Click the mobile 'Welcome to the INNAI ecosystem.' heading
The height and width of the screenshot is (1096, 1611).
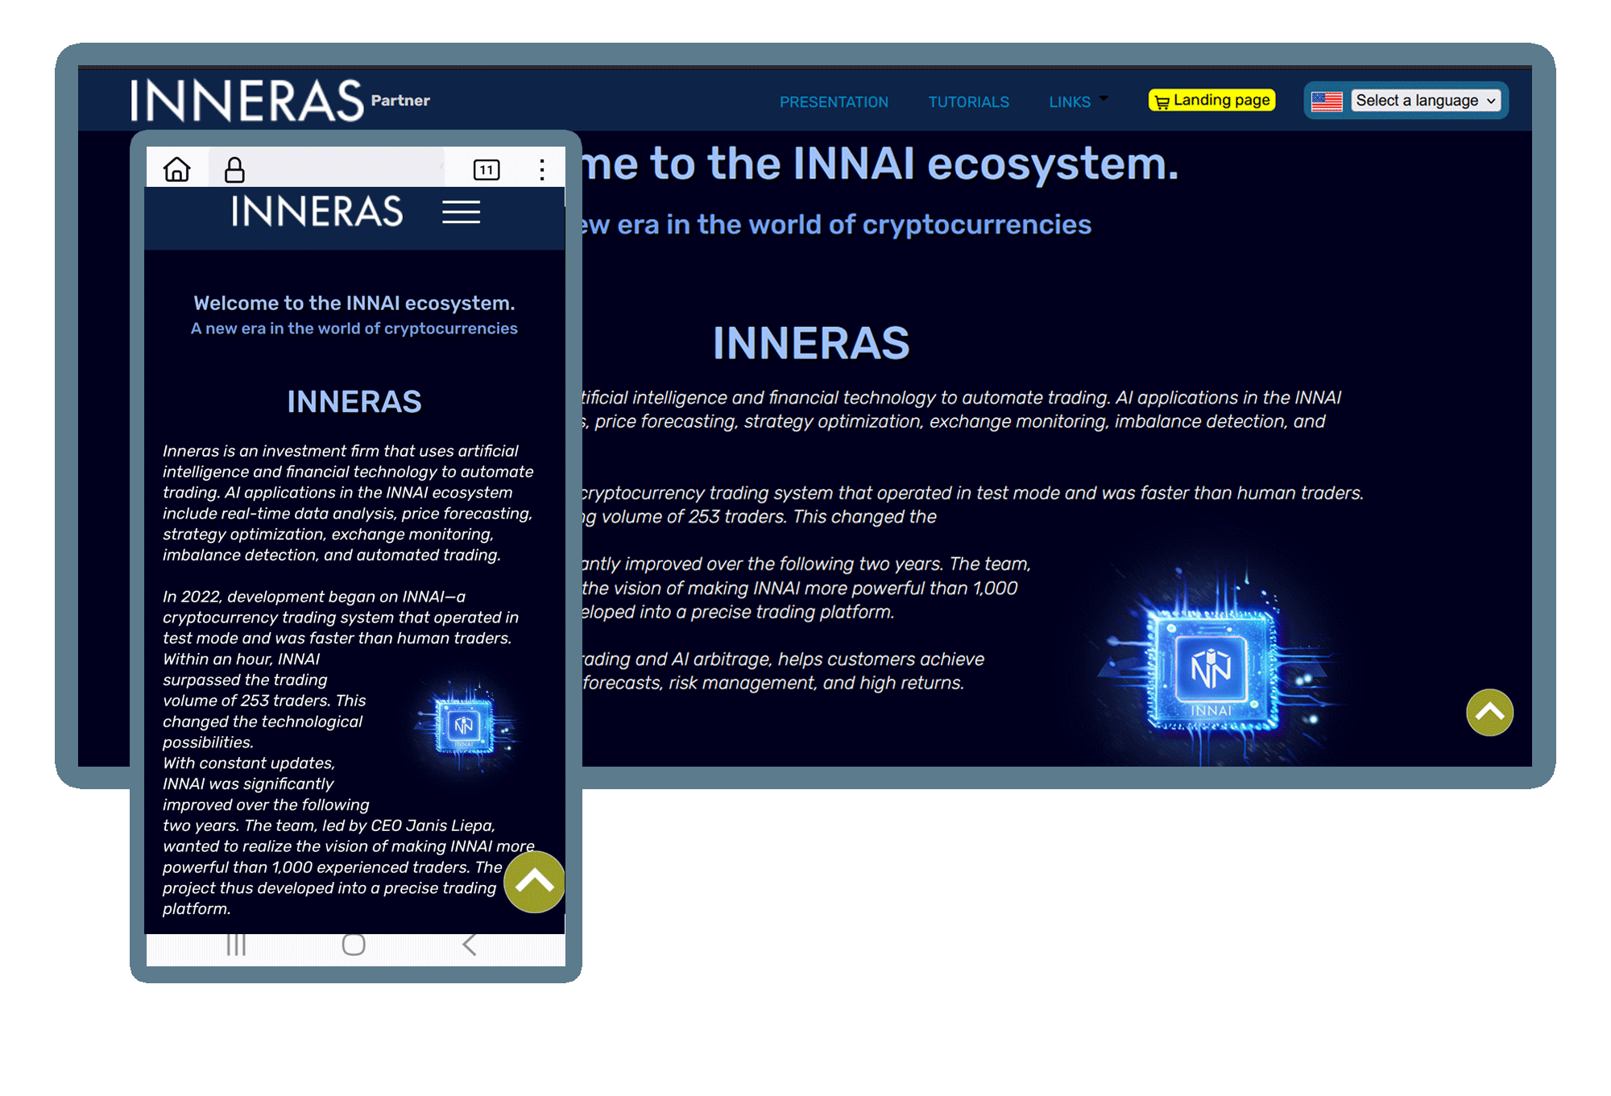click(x=354, y=303)
